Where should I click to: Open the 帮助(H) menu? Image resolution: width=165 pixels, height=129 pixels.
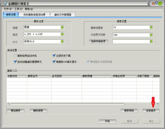(x=29, y=9)
